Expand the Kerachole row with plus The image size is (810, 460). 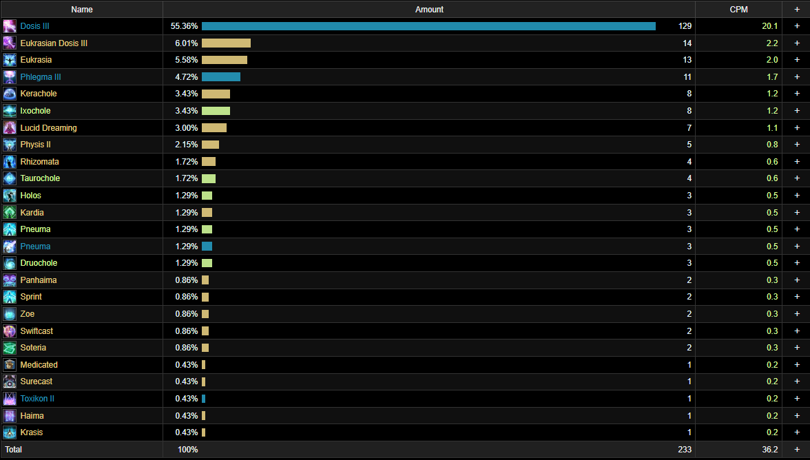(x=796, y=94)
